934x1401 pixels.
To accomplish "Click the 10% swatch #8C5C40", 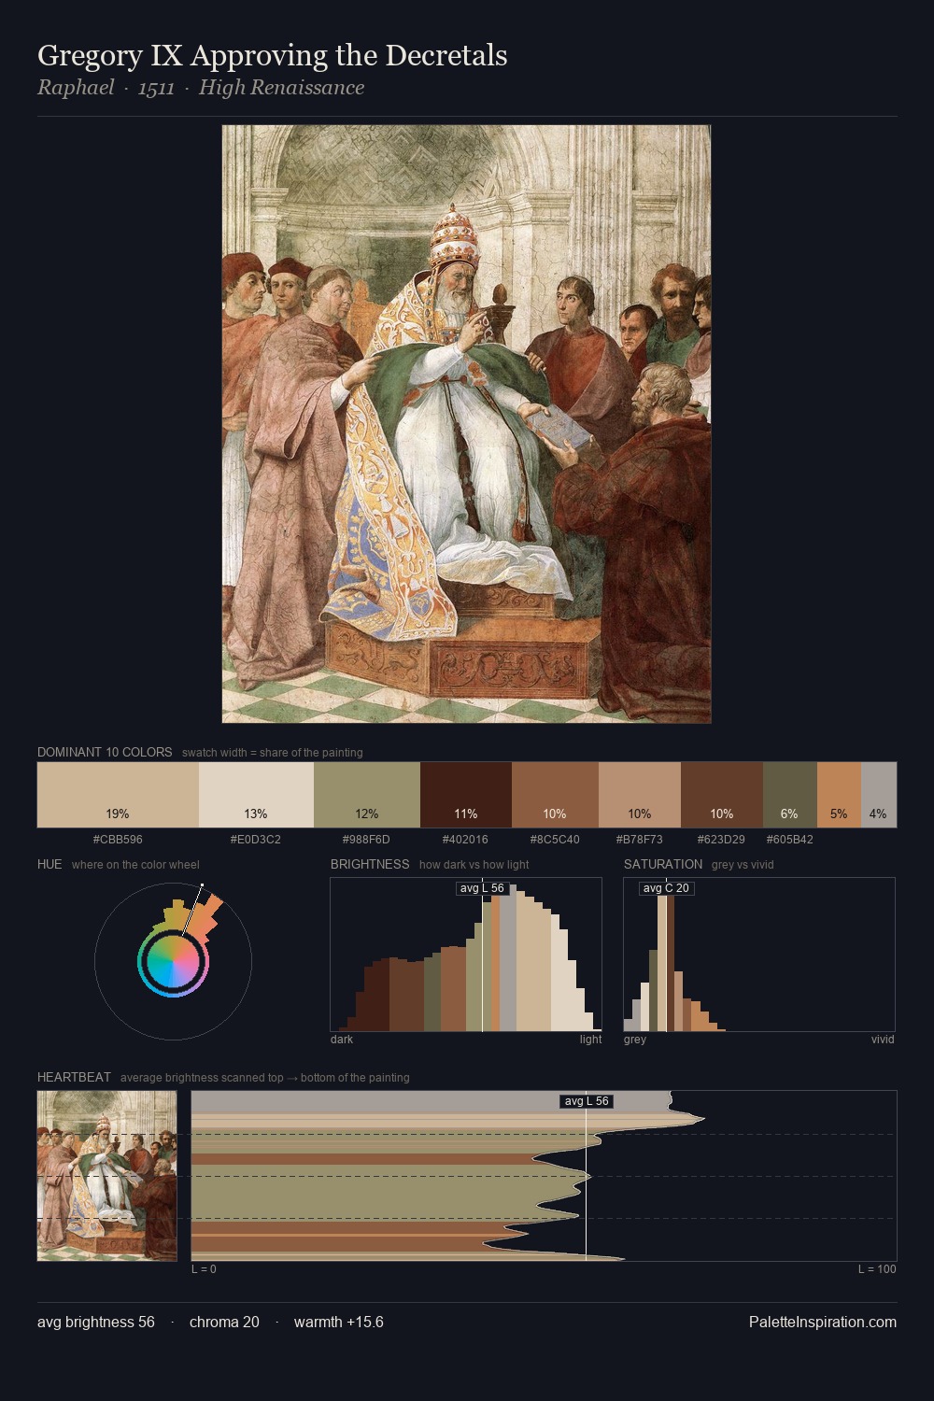I will coord(555,795).
